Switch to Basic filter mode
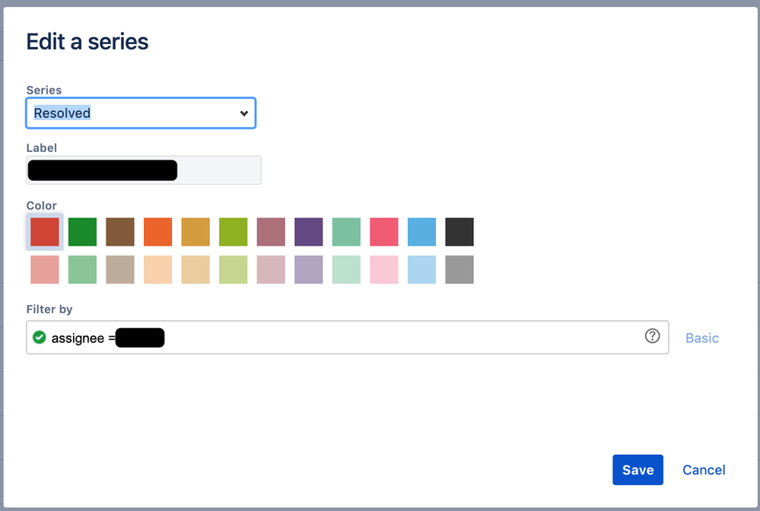Screen dimensions: 760x511 701,338
